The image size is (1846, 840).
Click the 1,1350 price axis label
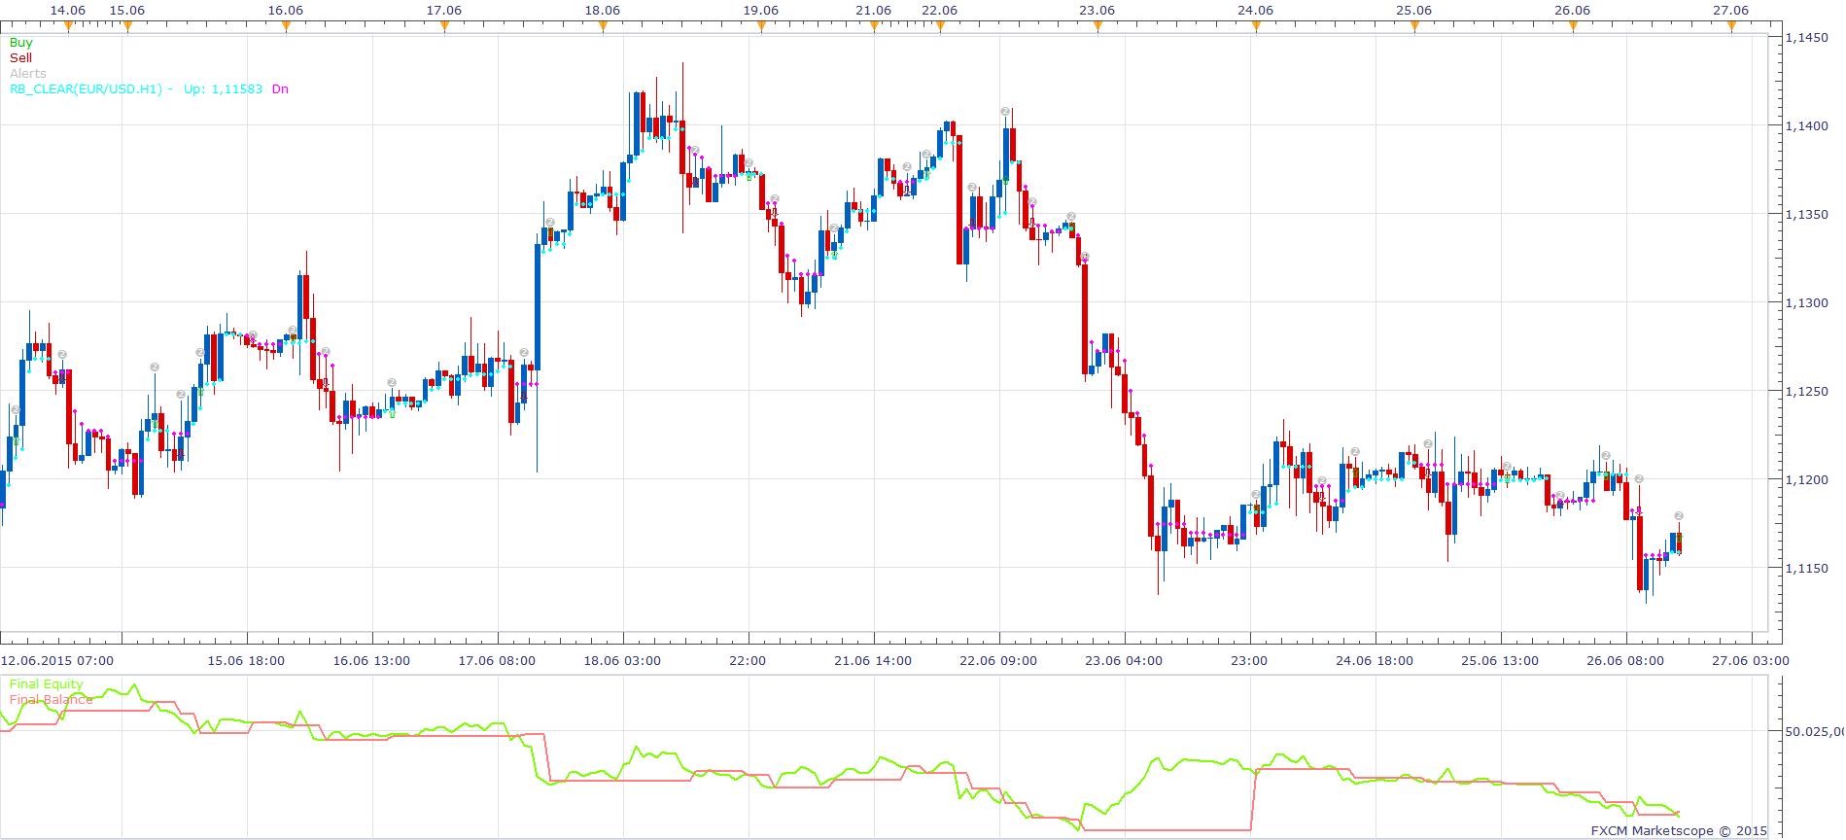1807,215
